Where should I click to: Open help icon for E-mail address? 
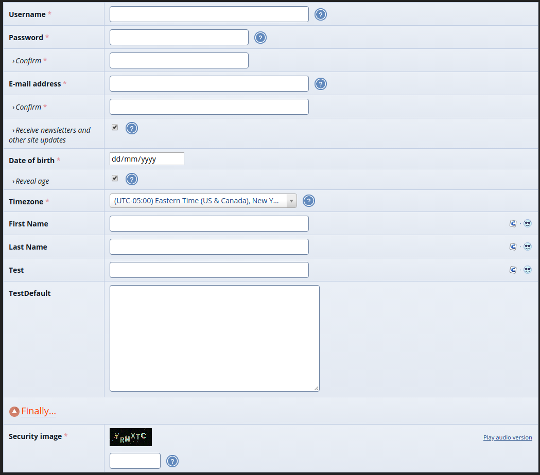(321, 84)
